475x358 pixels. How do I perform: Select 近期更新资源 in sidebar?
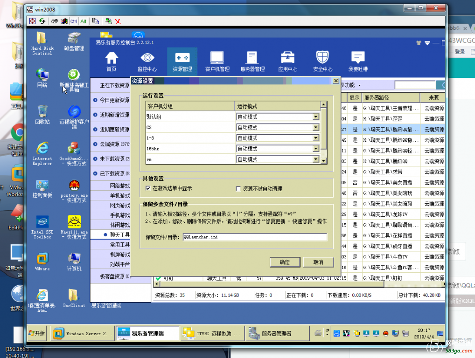click(x=111, y=130)
